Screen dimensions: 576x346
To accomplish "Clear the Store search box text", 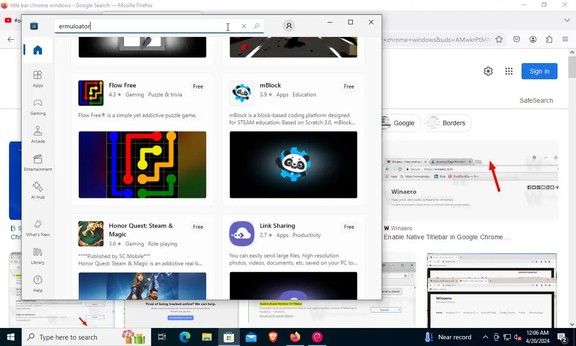I will click(244, 26).
